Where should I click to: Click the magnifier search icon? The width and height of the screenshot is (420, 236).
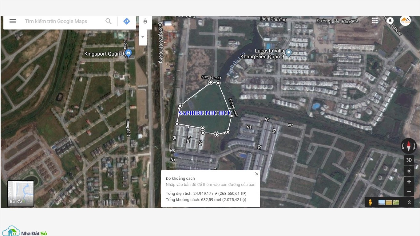coord(109,21)
